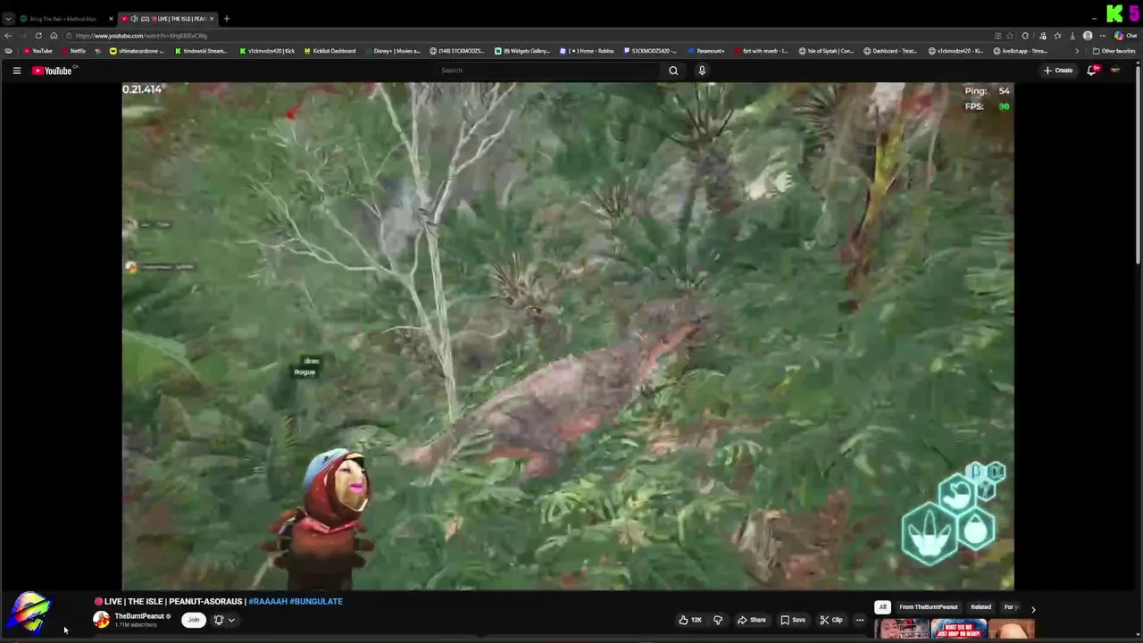Open the Disney+ Movies bookmark
This screenshot has width=1143, height=643.
393,51
